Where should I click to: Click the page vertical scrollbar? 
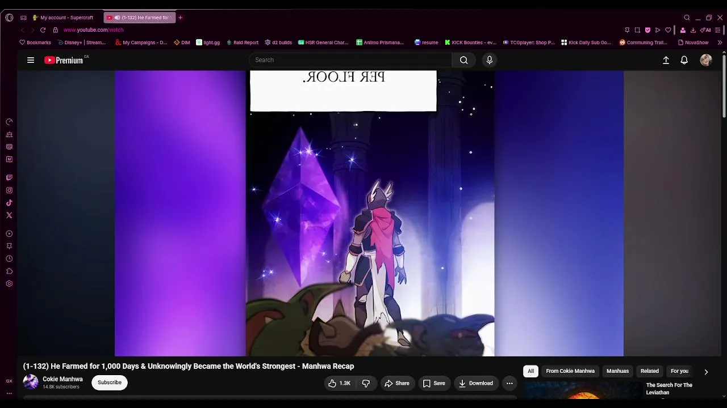[x=724, y=85]
